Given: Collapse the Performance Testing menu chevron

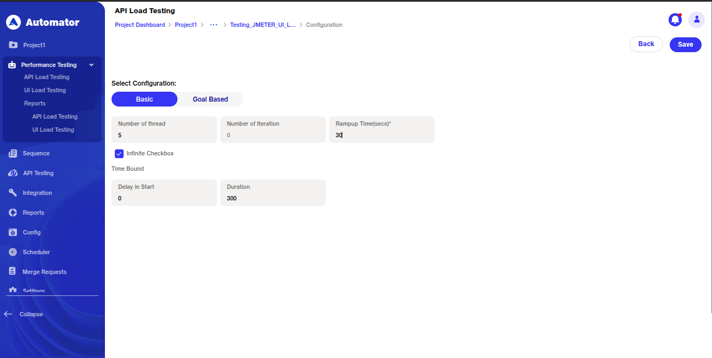Looking at the screenshot, I should tap(91, 65).
